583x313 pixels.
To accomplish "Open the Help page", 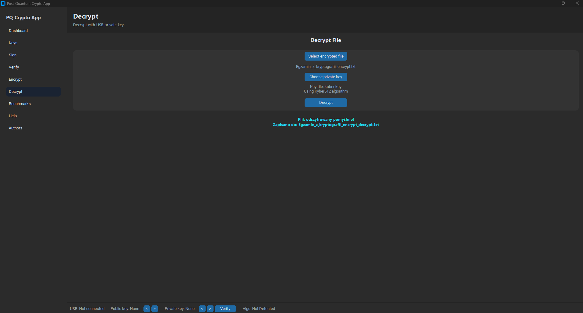I will pos(13,116).
